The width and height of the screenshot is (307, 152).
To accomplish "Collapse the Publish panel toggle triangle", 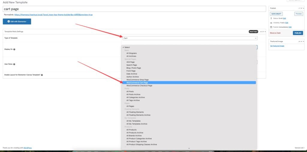I will tap(303, 8).
